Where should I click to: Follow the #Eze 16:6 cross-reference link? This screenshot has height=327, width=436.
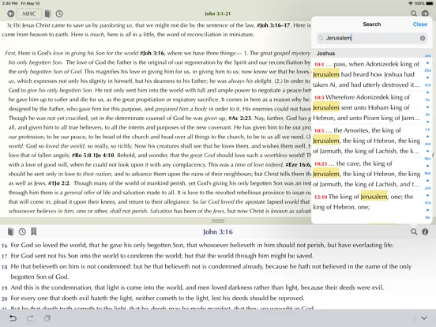coord(298,164)
